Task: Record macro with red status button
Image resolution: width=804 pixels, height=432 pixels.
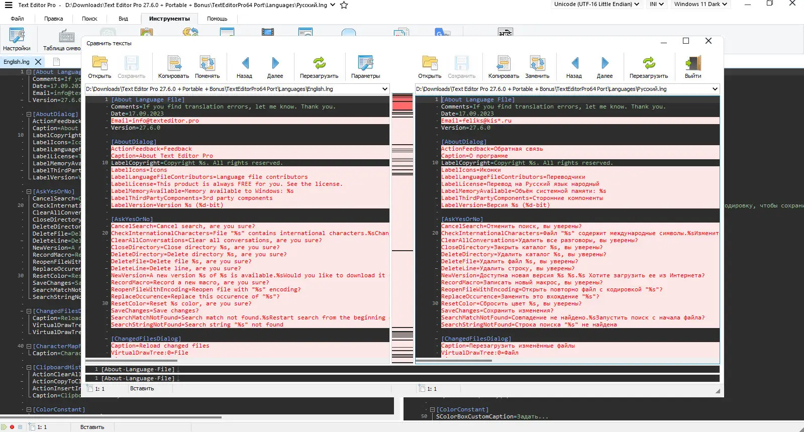Action: [x=12, y=427]
